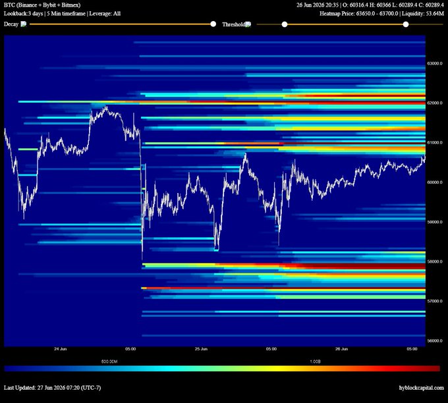Click the Threshold label
The height and width of the screenshot is (403, 448).
(234, 24)
